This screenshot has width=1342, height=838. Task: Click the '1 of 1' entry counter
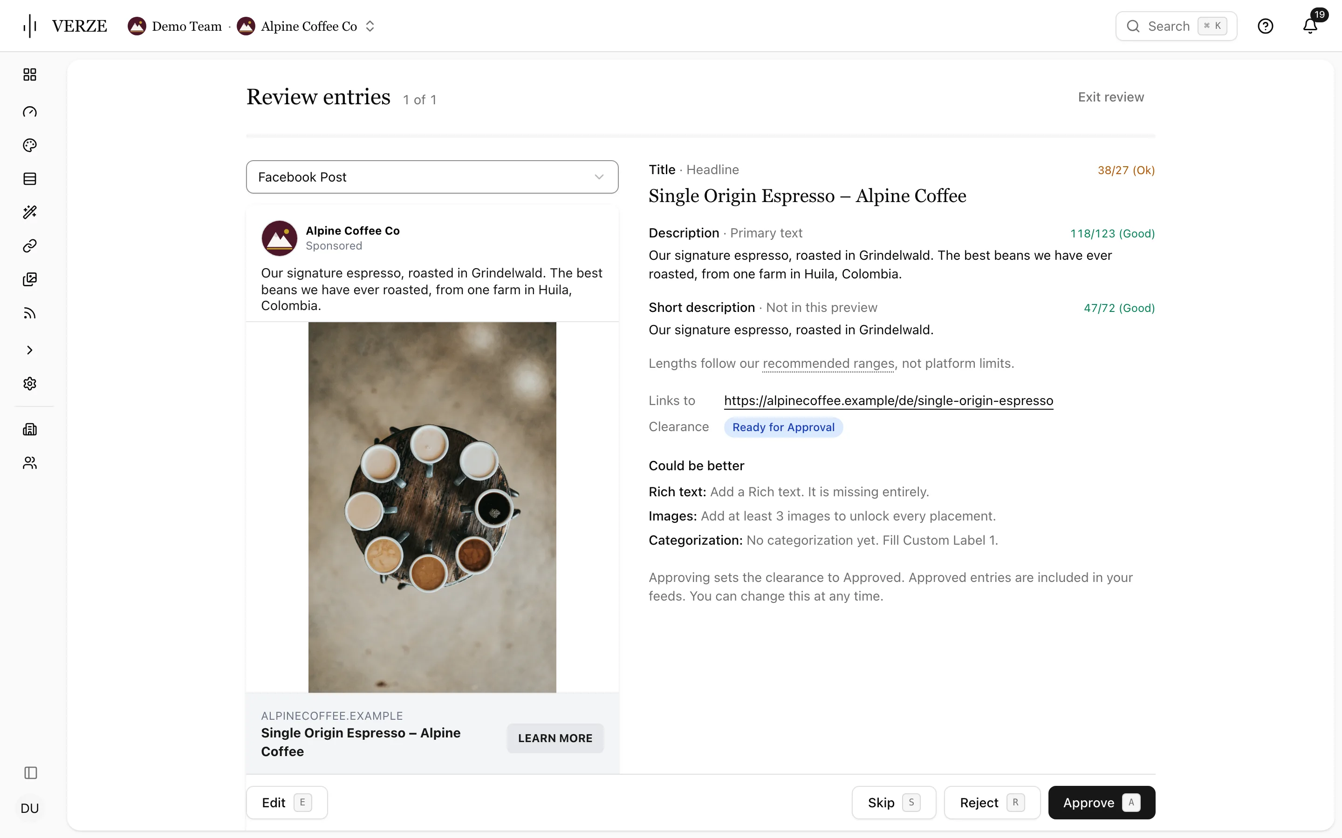[420, 100]
